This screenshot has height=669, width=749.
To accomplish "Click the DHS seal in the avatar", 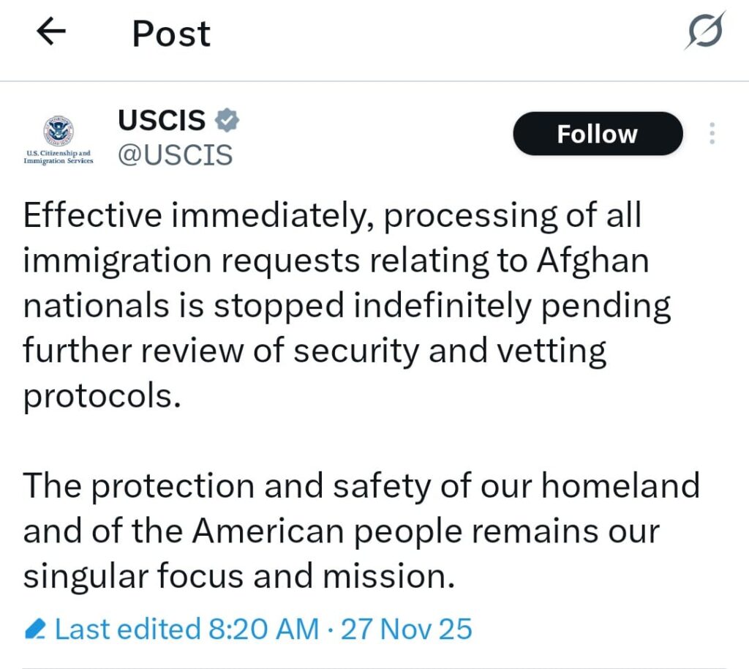I will click(x=59, y=131).
